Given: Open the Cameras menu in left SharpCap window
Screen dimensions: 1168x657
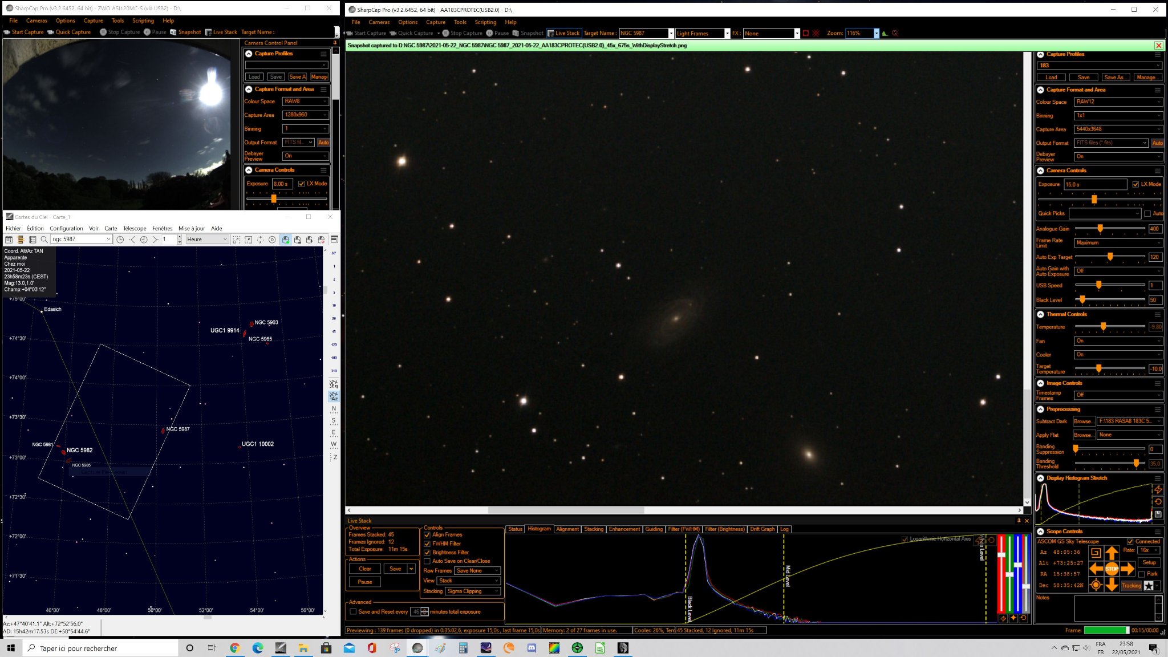Looking at the screenshot, I should tap(36, 21).
